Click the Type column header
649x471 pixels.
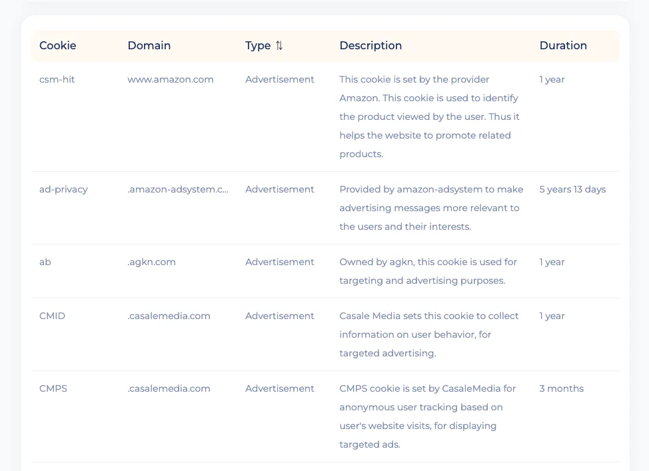coord(258,46)
